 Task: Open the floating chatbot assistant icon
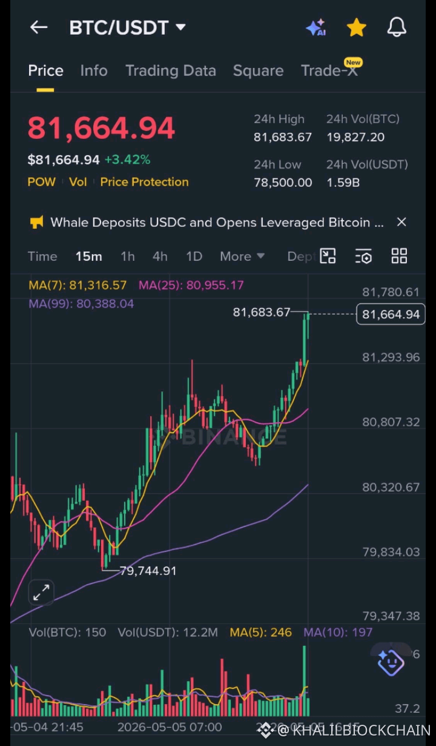(391, 662)
